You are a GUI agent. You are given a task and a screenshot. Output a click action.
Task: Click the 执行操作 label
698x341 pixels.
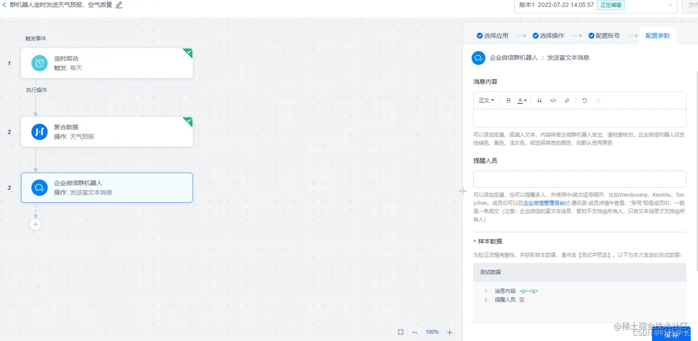point(36,90)
